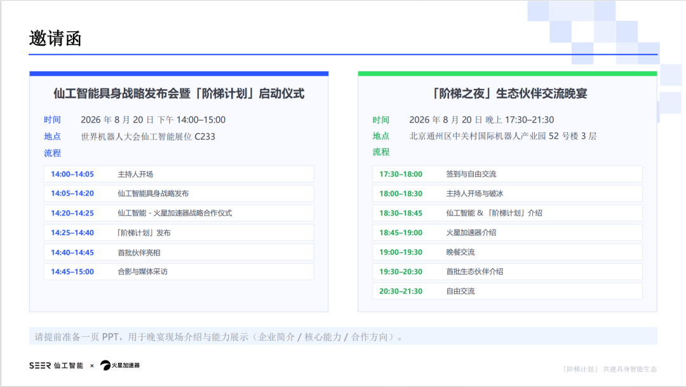This screenshot has width=686, height=387.
Task: Click the SEER 仙工智能 logo
Action: [x=56, y=365]
